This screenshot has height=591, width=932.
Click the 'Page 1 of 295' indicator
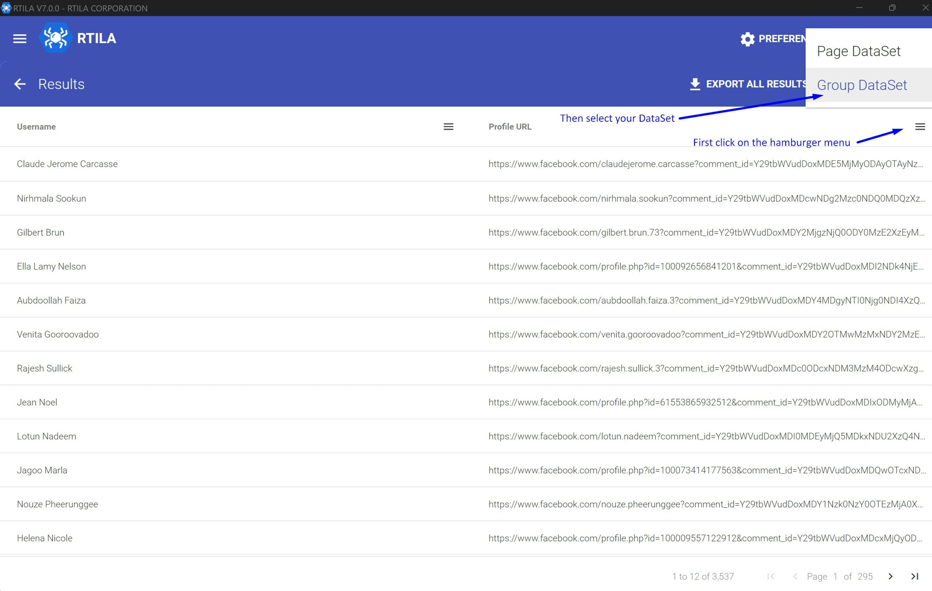tap(840, 576)
